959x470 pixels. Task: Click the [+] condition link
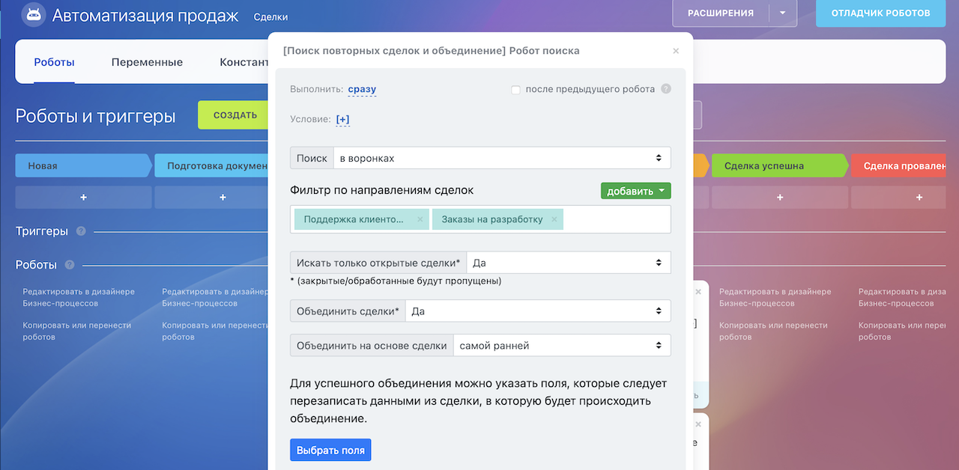point(342,119)
